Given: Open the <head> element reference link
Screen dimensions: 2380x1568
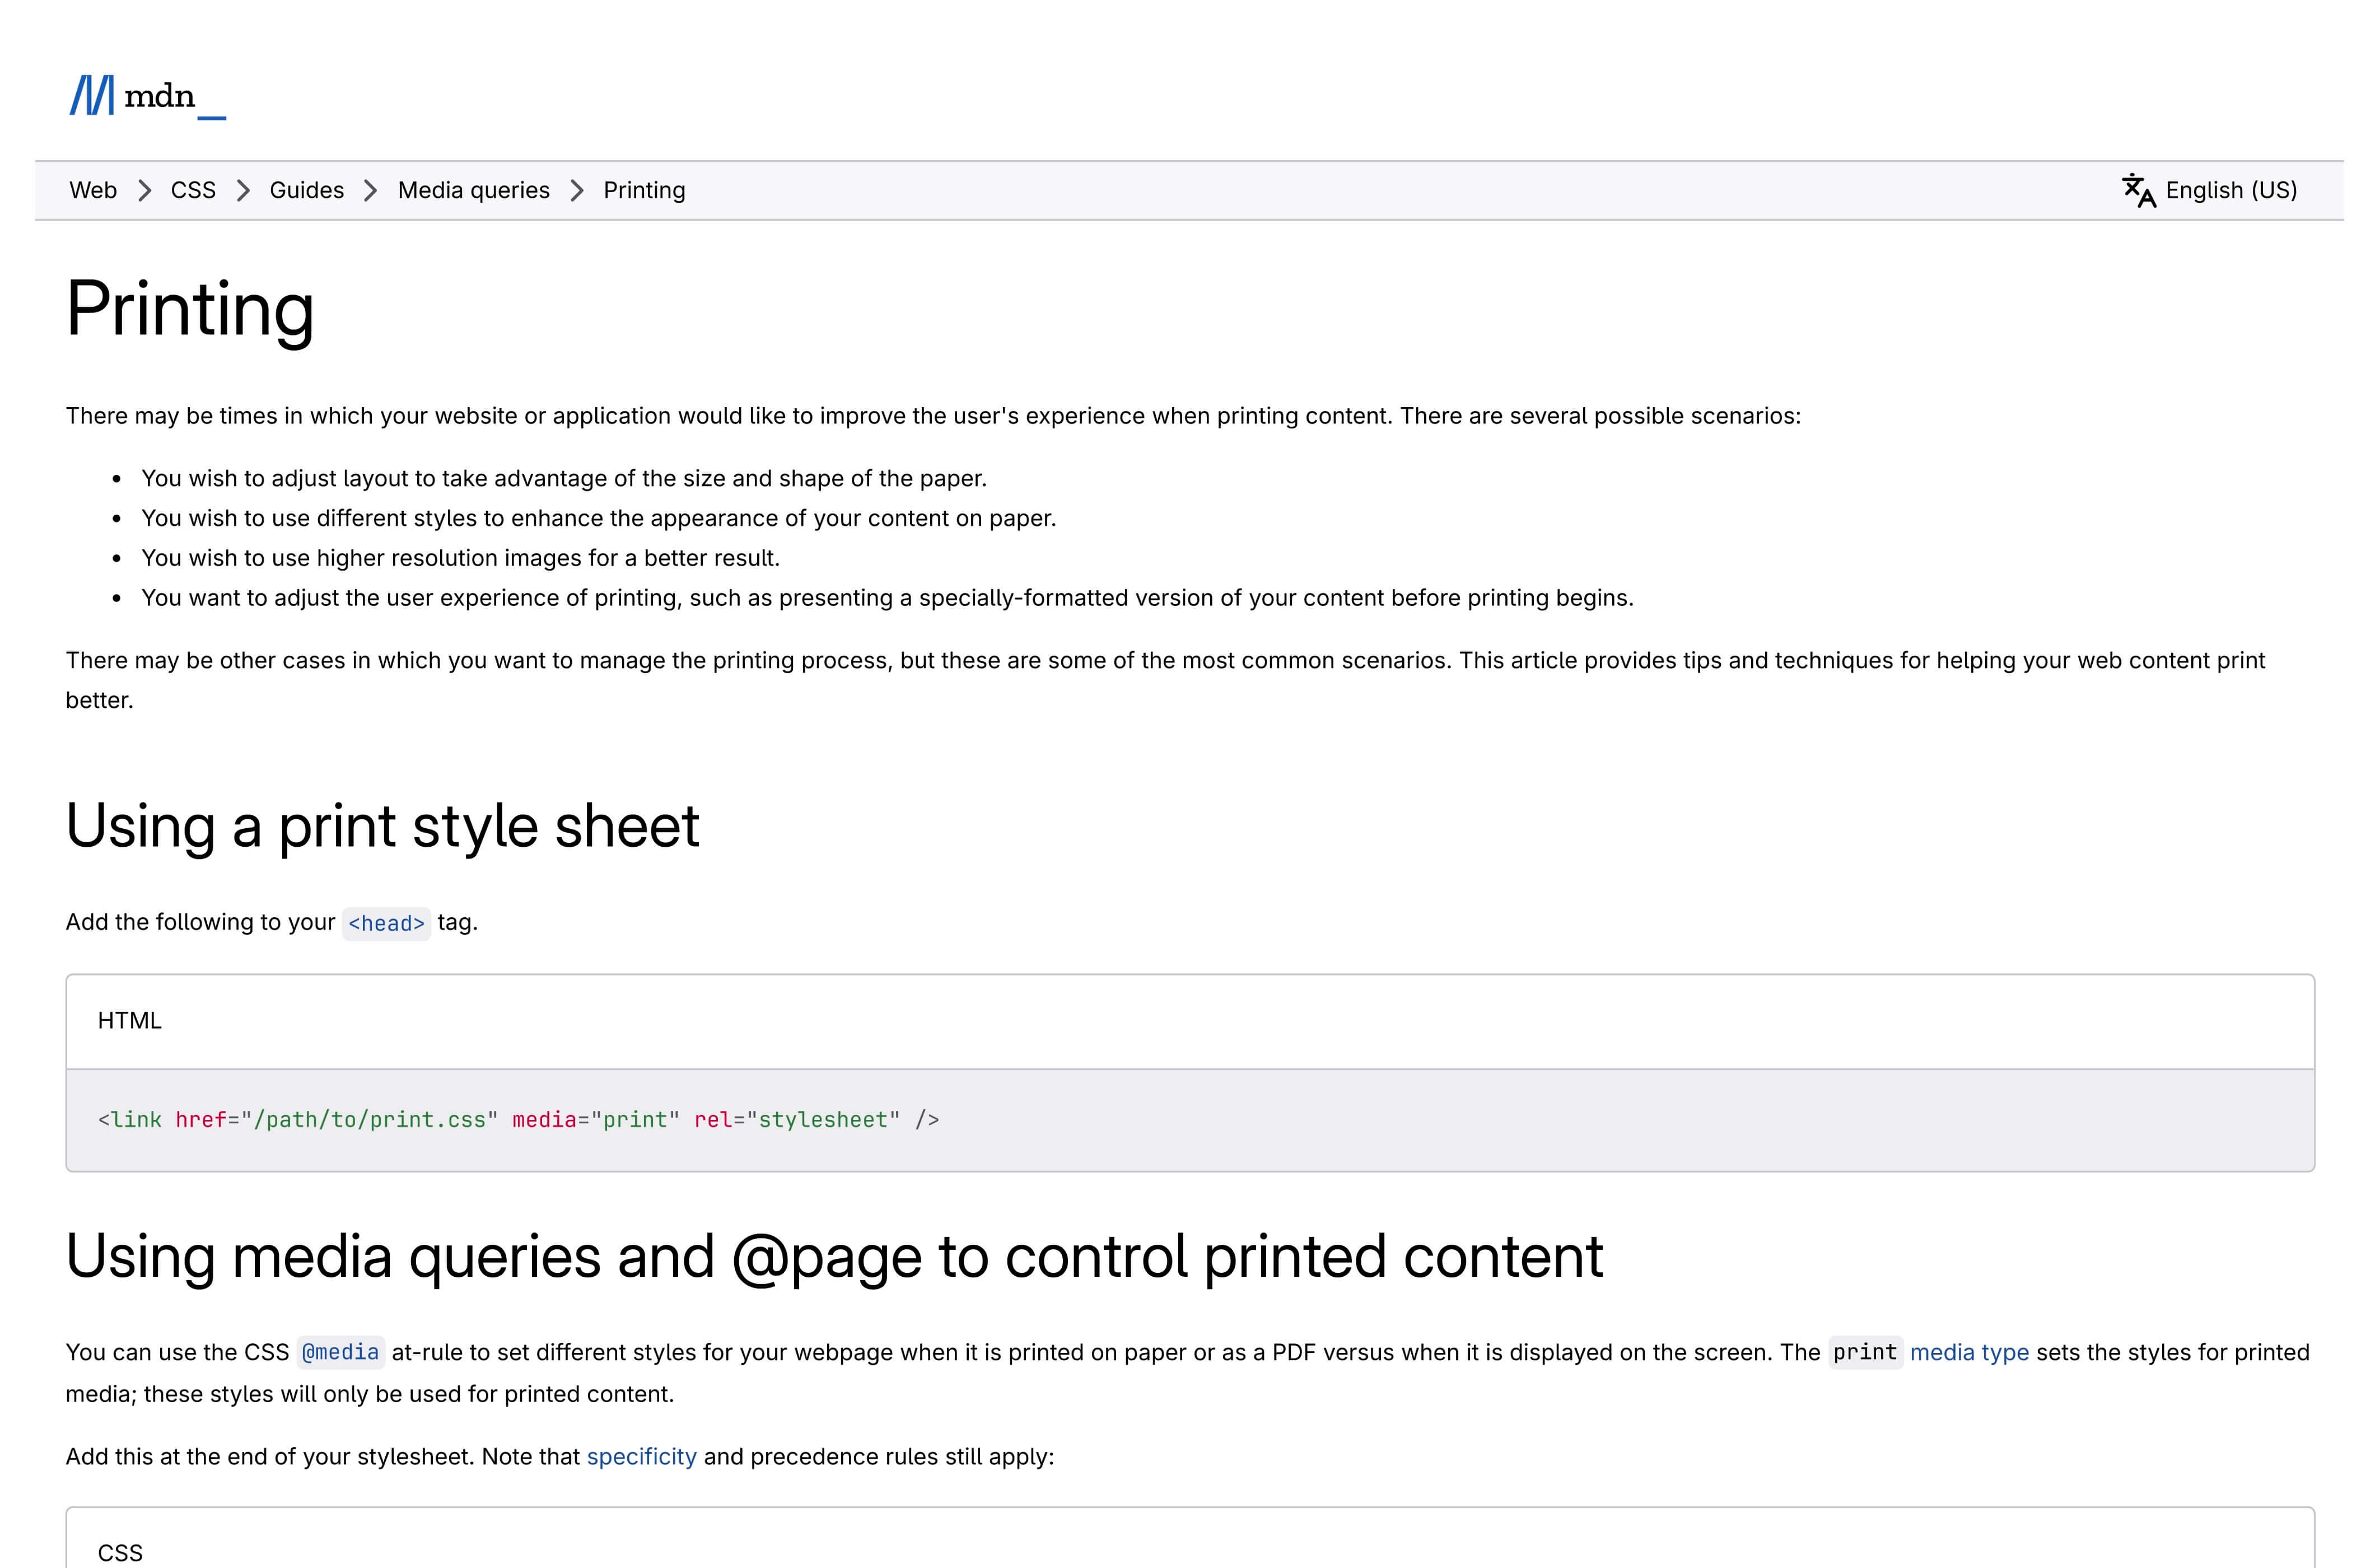Looking at the screenshot, I should click(x=386, y=923).
